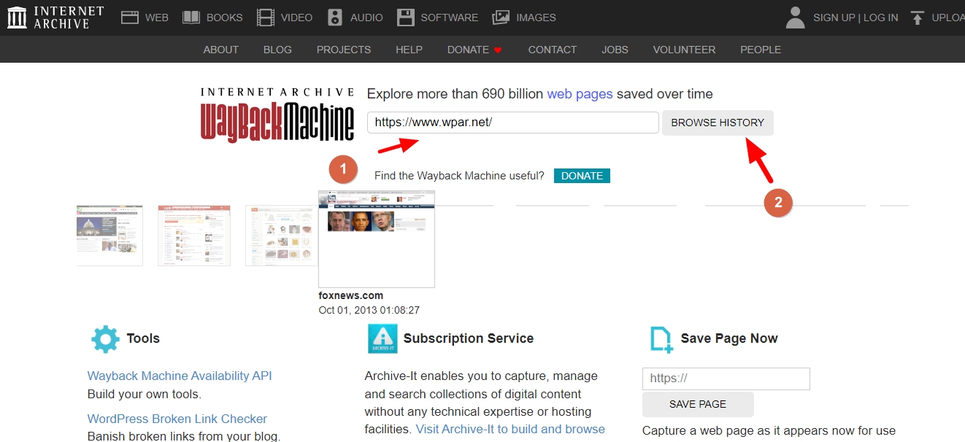965x442 pixels.
Task: Click the teal DONATE button
Action: (x=582, y=176)
